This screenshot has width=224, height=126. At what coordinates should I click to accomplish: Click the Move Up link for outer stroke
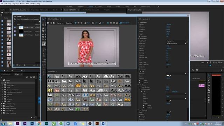[175, 92]
